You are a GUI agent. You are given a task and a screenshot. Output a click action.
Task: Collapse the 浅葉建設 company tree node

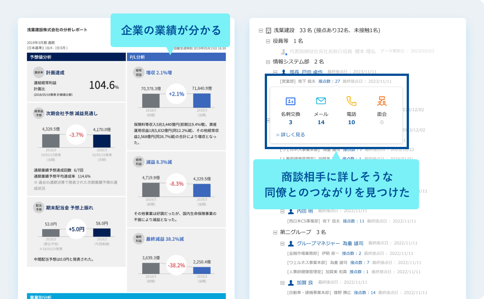[x=261, y=30]
